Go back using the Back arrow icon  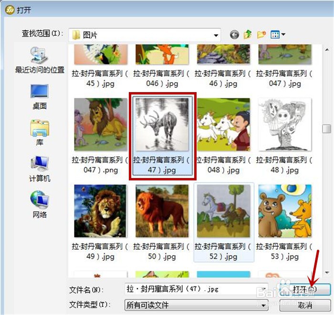235,34
